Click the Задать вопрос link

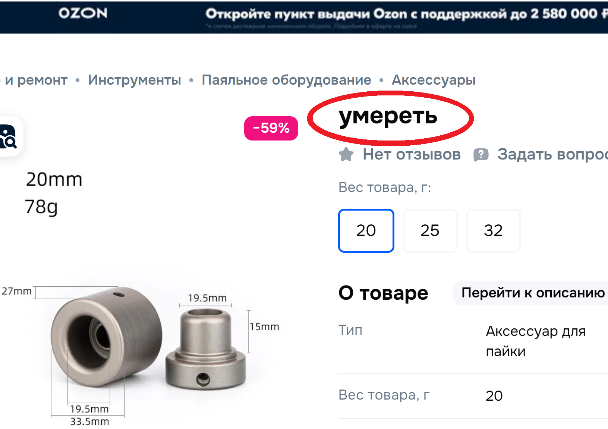click(552, 154)
